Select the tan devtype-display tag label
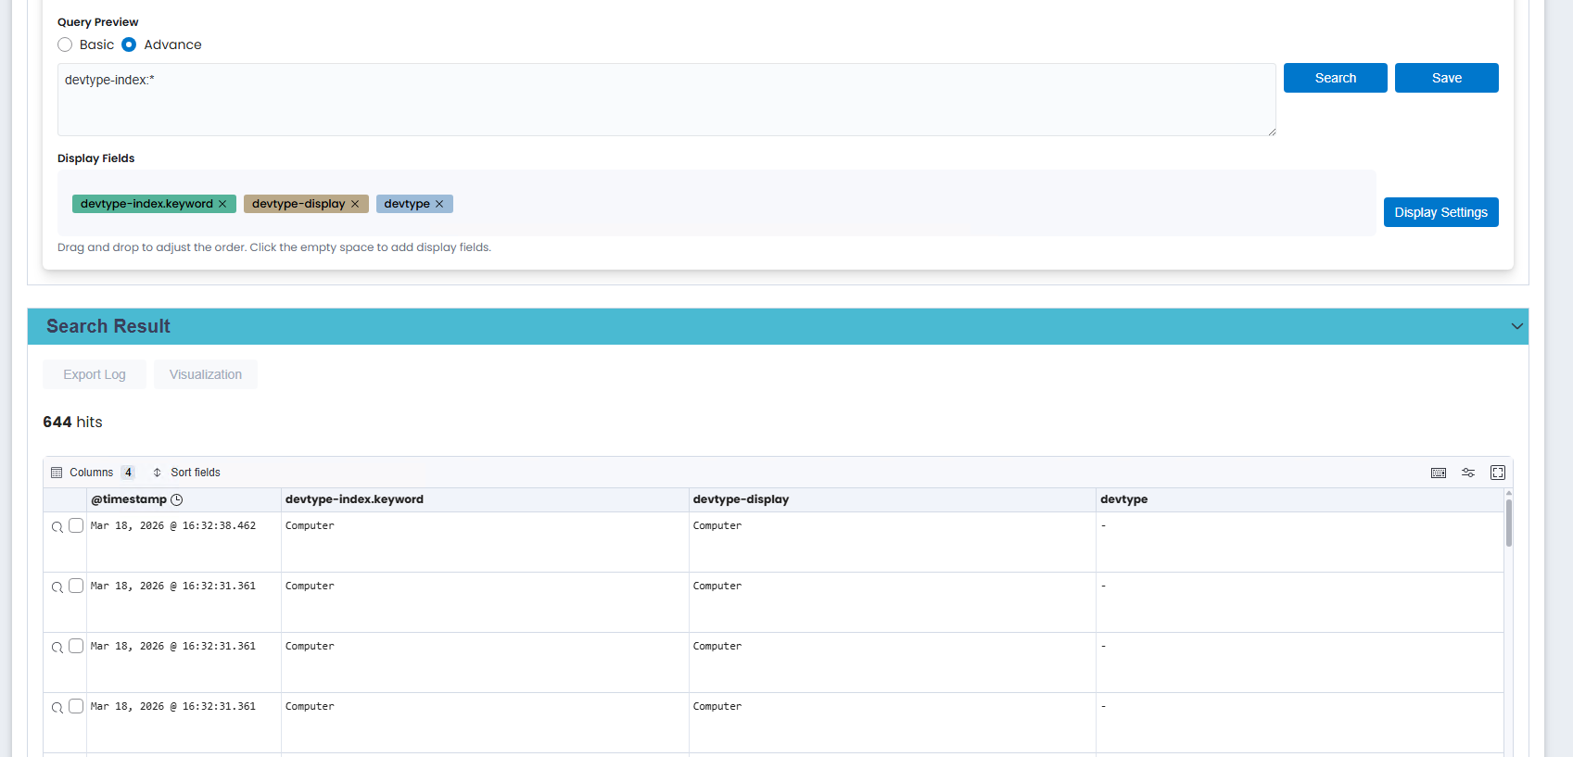Image resolution: width=1573 pixels, height=757 pixels. tap(298, 204)
